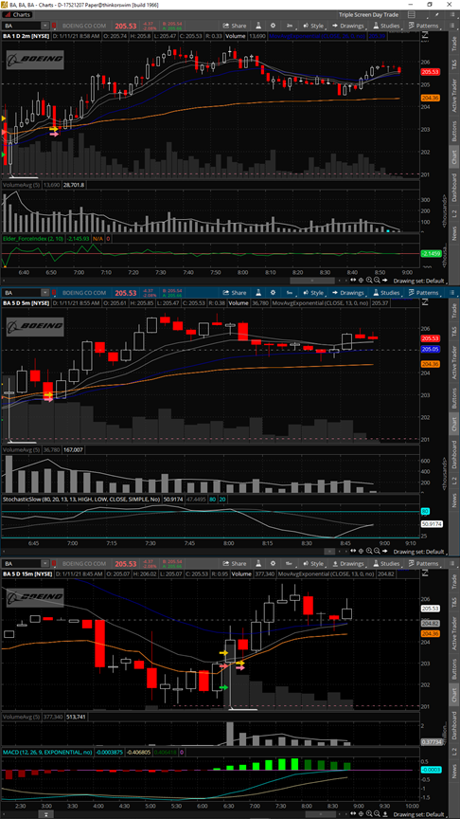Viewport: 460px width, 819px height.
Task: Open Trade sidebar tab on 2m chart
Action: [454, 43]
